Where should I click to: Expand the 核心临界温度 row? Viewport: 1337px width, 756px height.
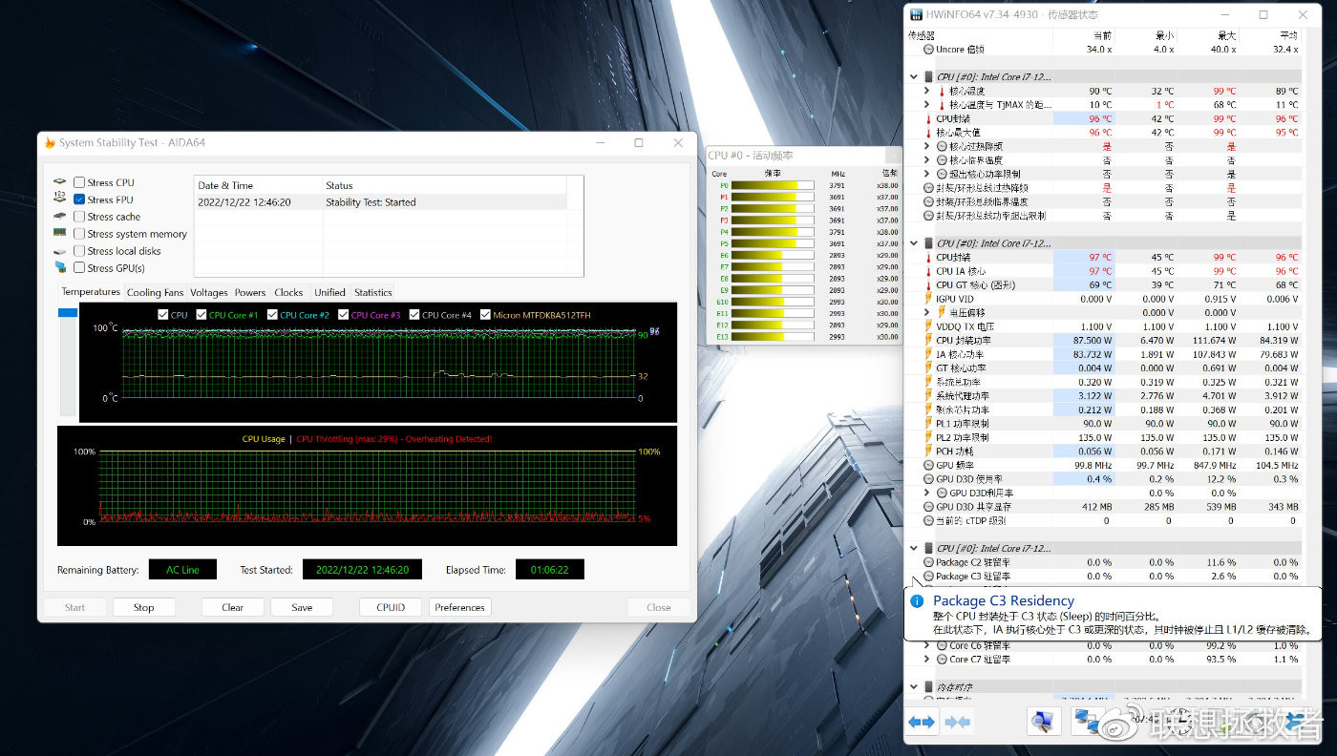926,160
